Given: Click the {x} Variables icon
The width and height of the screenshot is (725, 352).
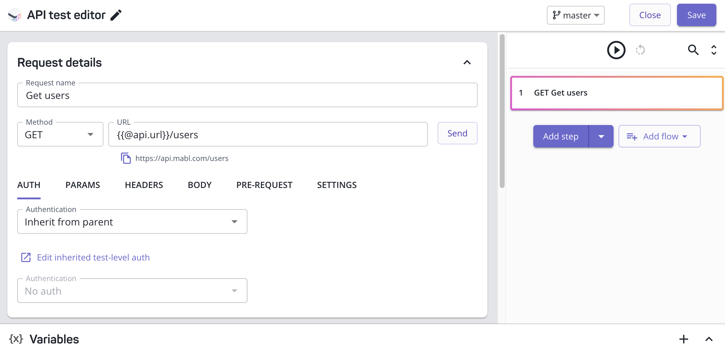Looking at the screenshot, I should tap(16, 339).
